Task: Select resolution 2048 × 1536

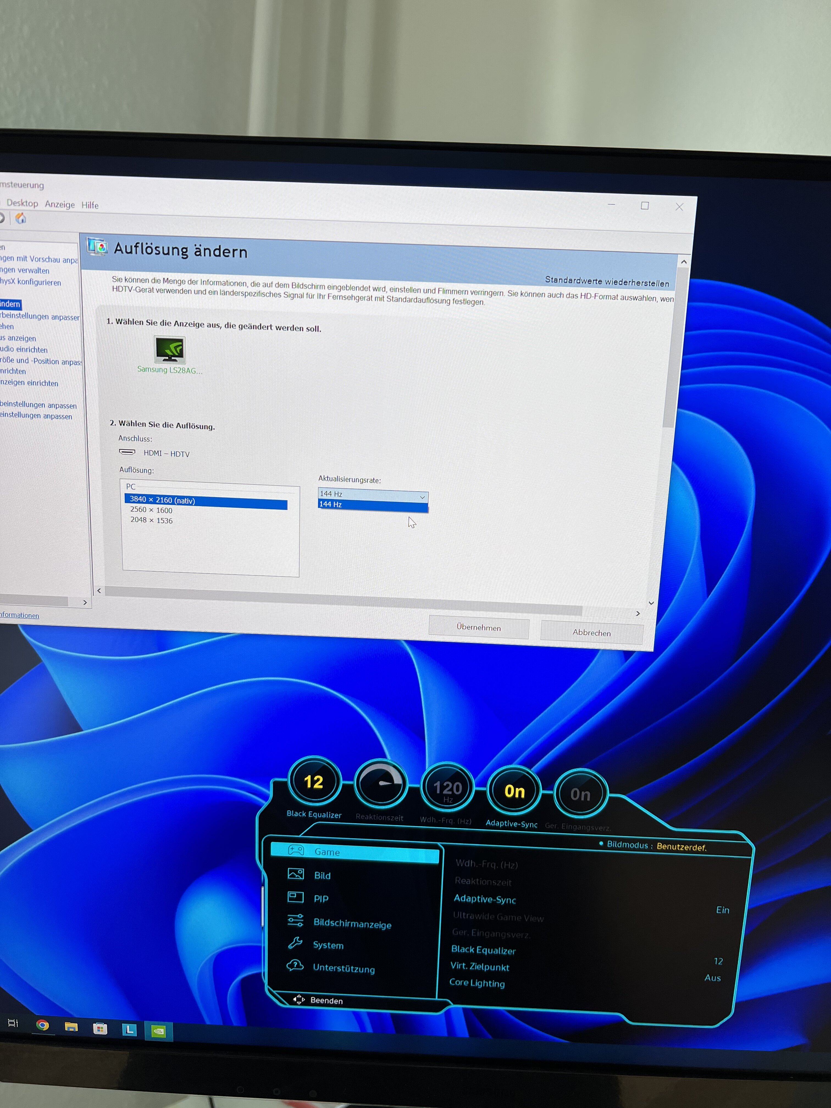Action: [151, 520]
